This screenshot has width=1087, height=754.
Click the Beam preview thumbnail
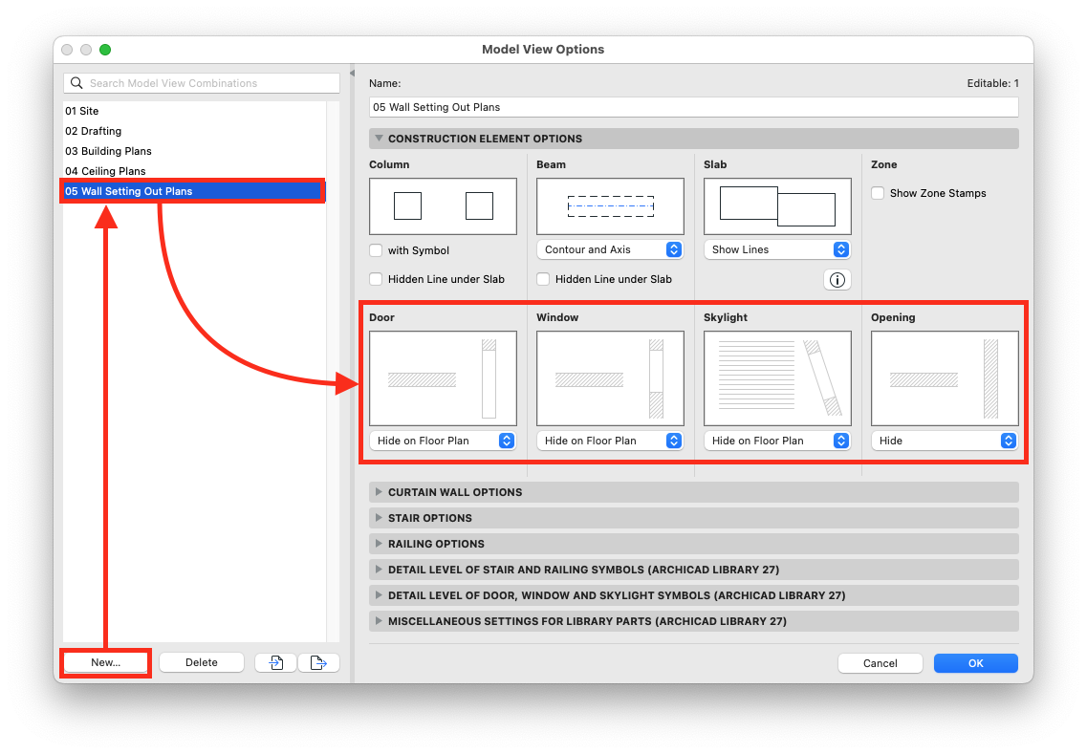click(610, 206)
